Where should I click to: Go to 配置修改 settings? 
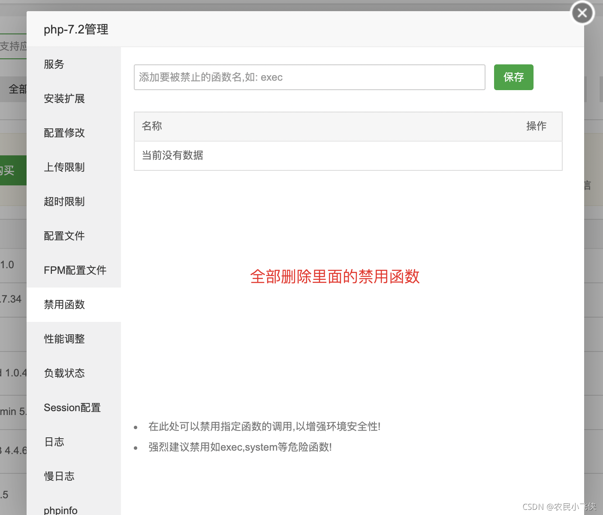74,133
